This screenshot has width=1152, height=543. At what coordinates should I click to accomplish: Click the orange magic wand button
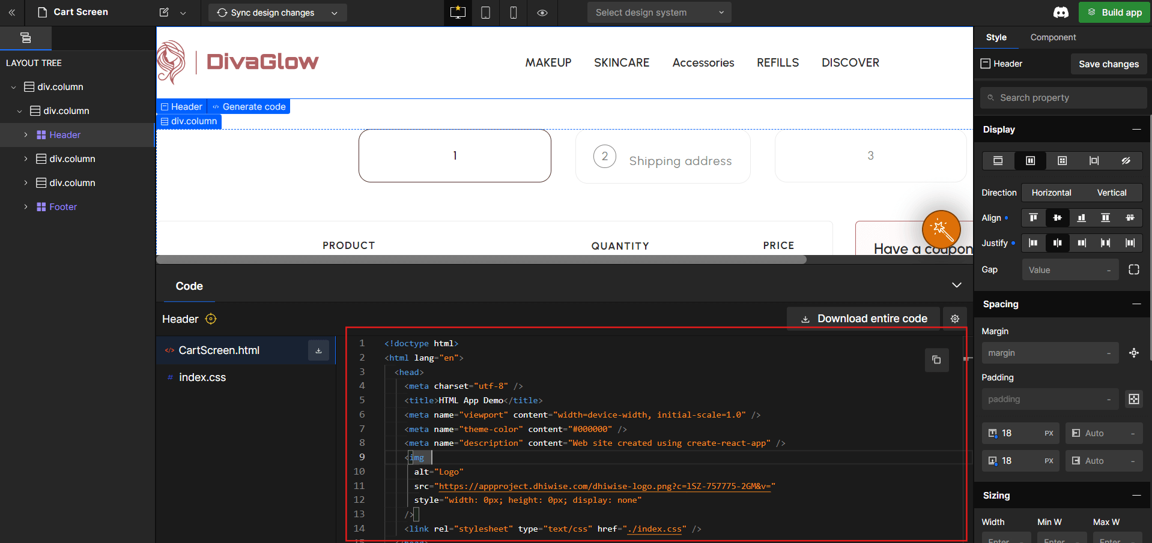click(x=941, y=229)
